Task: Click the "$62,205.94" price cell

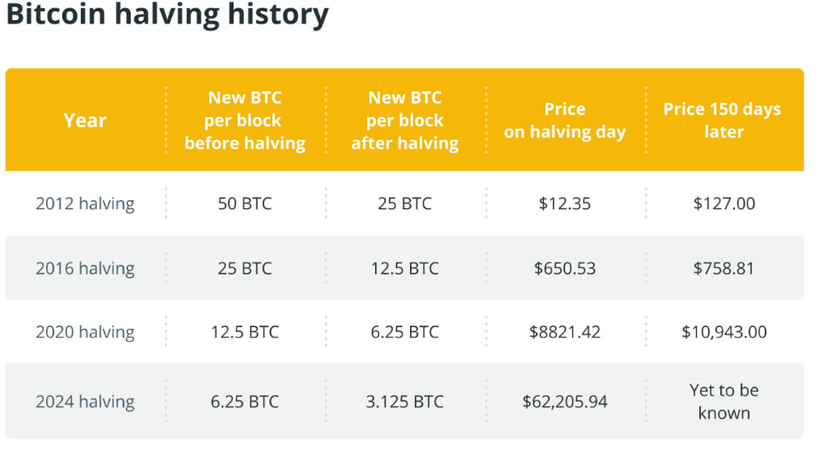Action: pos(565,401)
